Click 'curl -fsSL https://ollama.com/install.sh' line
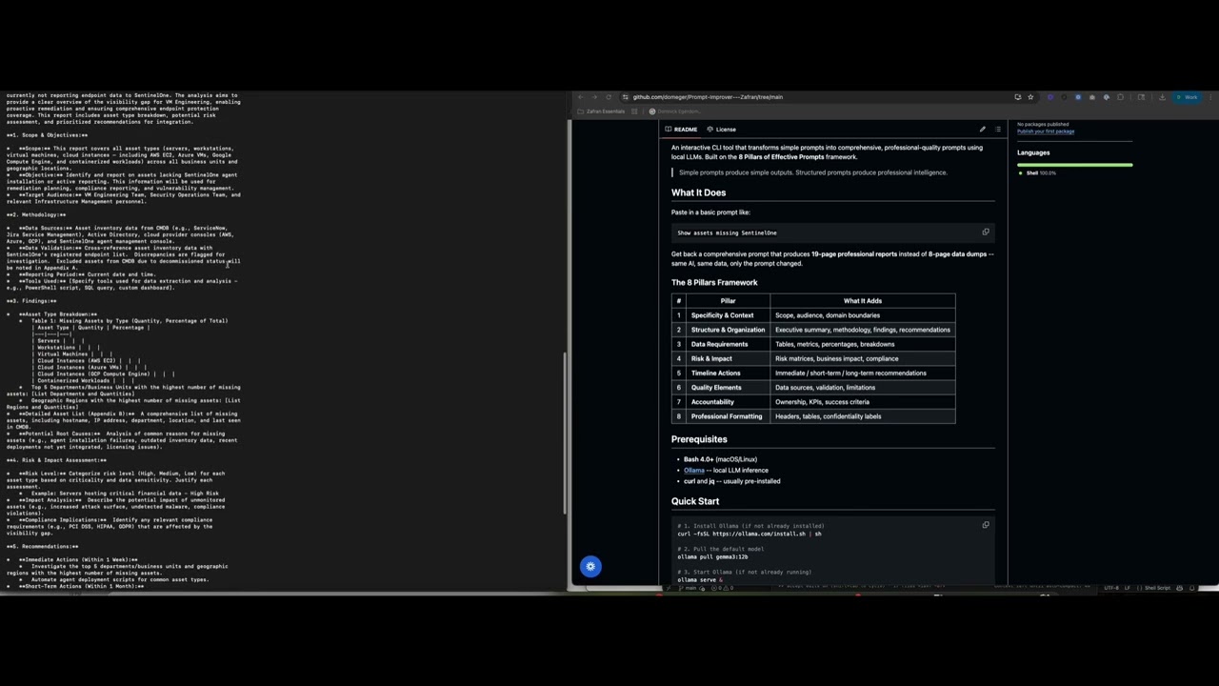1219x686 pixels. pyautogui.click(x=749, y=534)
